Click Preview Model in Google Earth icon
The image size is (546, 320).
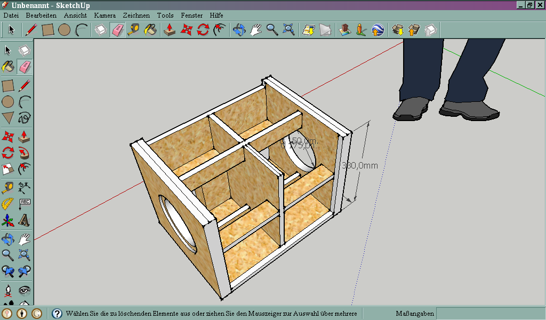point(378,30)
